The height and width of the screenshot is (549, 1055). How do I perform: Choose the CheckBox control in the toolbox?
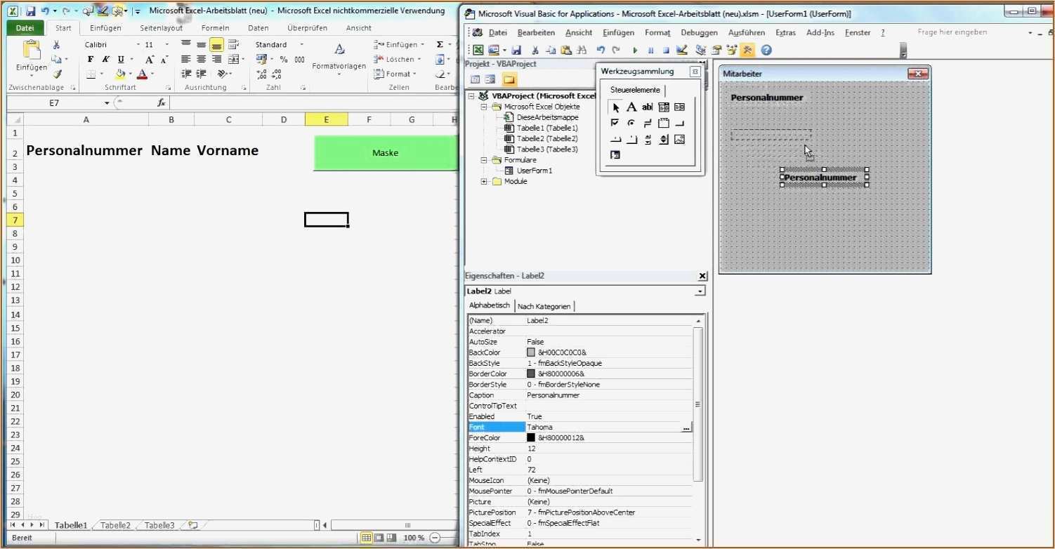[615, 123]
